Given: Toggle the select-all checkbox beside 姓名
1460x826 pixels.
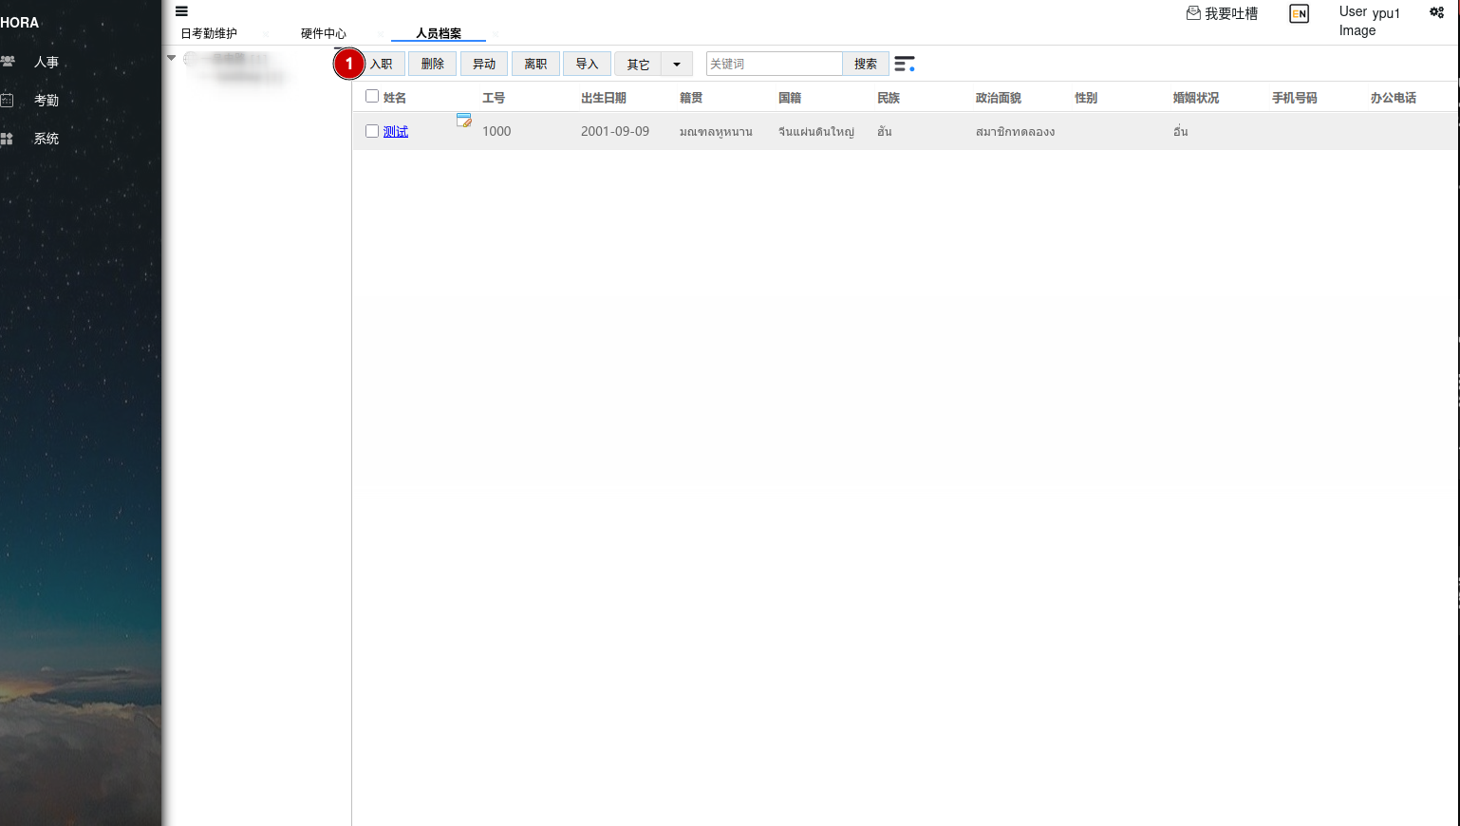Looking at the screenshot, I should tap(372, 96).
